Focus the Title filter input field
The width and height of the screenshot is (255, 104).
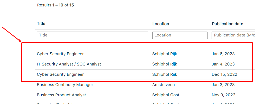click(x=92, y=35)
